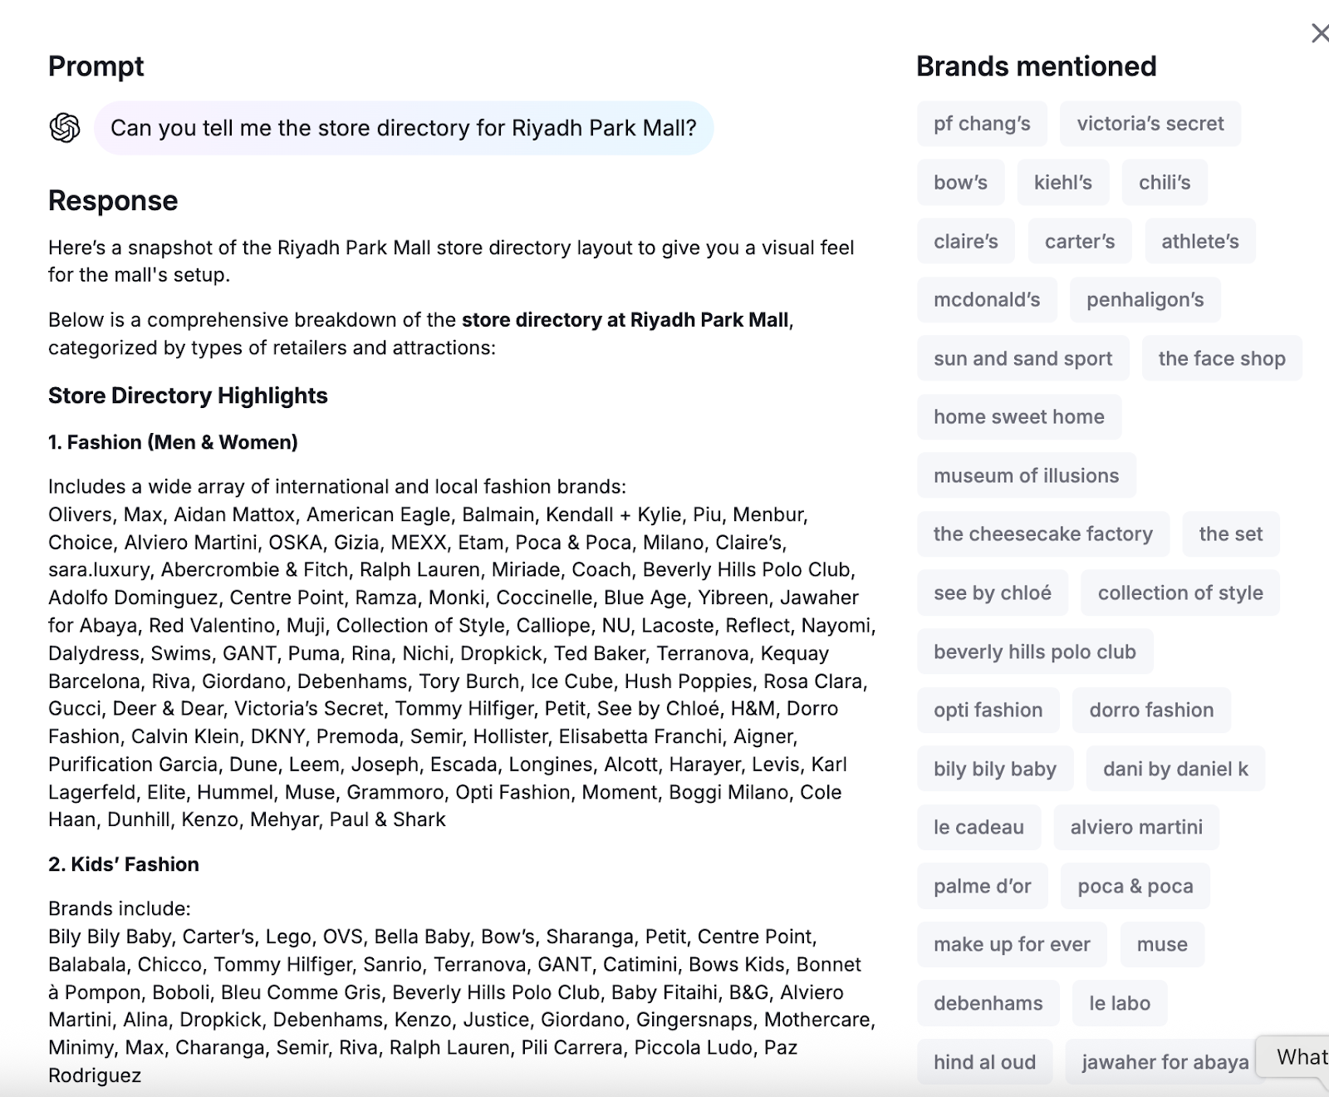Click the "penhaligon's" brand chip
Screen dimensions: 1329x1097
click(1145, 300)
